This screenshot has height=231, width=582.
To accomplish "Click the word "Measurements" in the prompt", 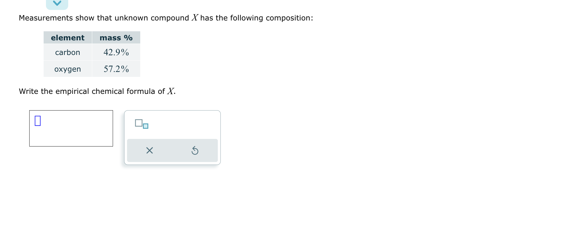I will pyautogui.click(x=46, y=18).
